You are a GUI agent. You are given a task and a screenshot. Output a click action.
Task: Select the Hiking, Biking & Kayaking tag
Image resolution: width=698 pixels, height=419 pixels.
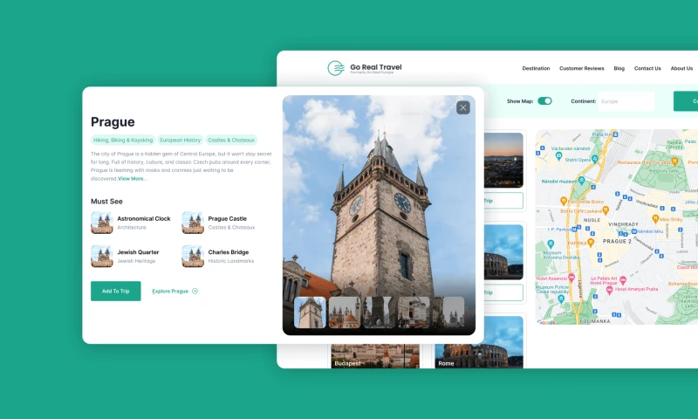point(123,140)
